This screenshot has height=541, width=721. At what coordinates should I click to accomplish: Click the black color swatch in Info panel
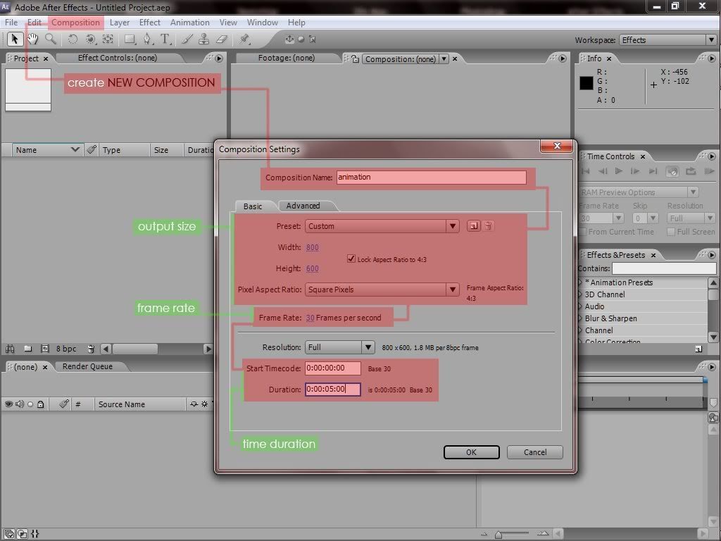tap(587, 83)
